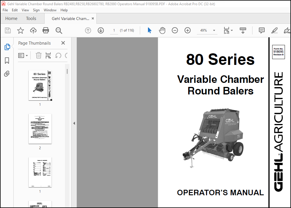
Task: Zoom out with minus icon
Action: pos(175,30)
